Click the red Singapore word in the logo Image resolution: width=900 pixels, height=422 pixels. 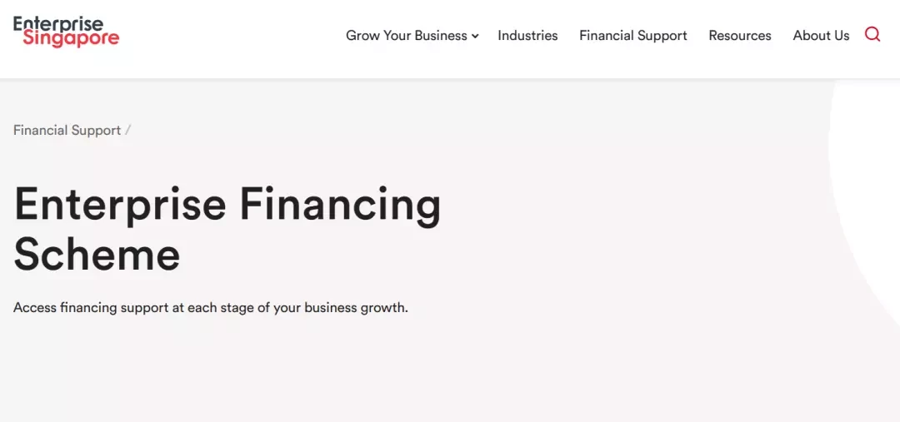point(71,39)
